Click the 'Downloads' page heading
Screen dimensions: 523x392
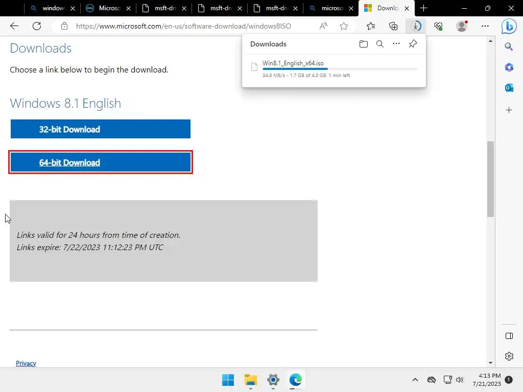[x=41, y=48]
